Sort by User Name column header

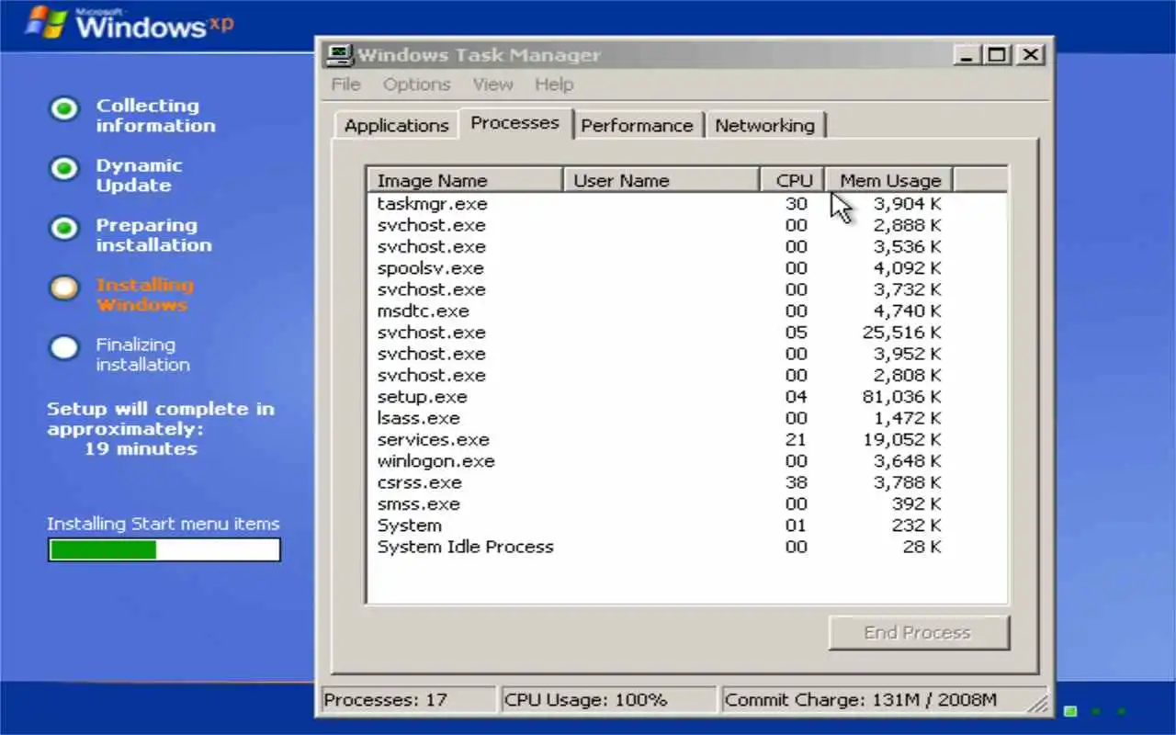(661, 180)
